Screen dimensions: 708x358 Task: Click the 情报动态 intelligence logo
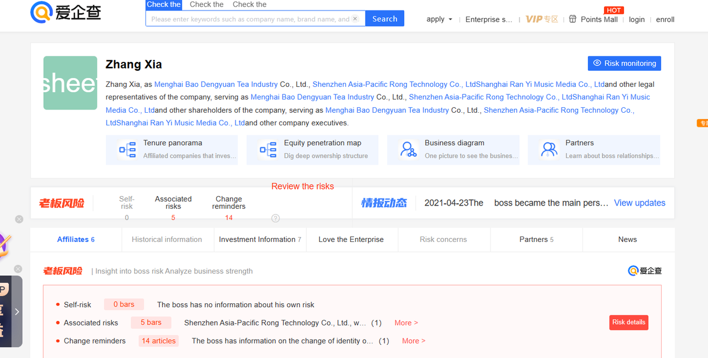pyautogui.click(x=384, y=203)
